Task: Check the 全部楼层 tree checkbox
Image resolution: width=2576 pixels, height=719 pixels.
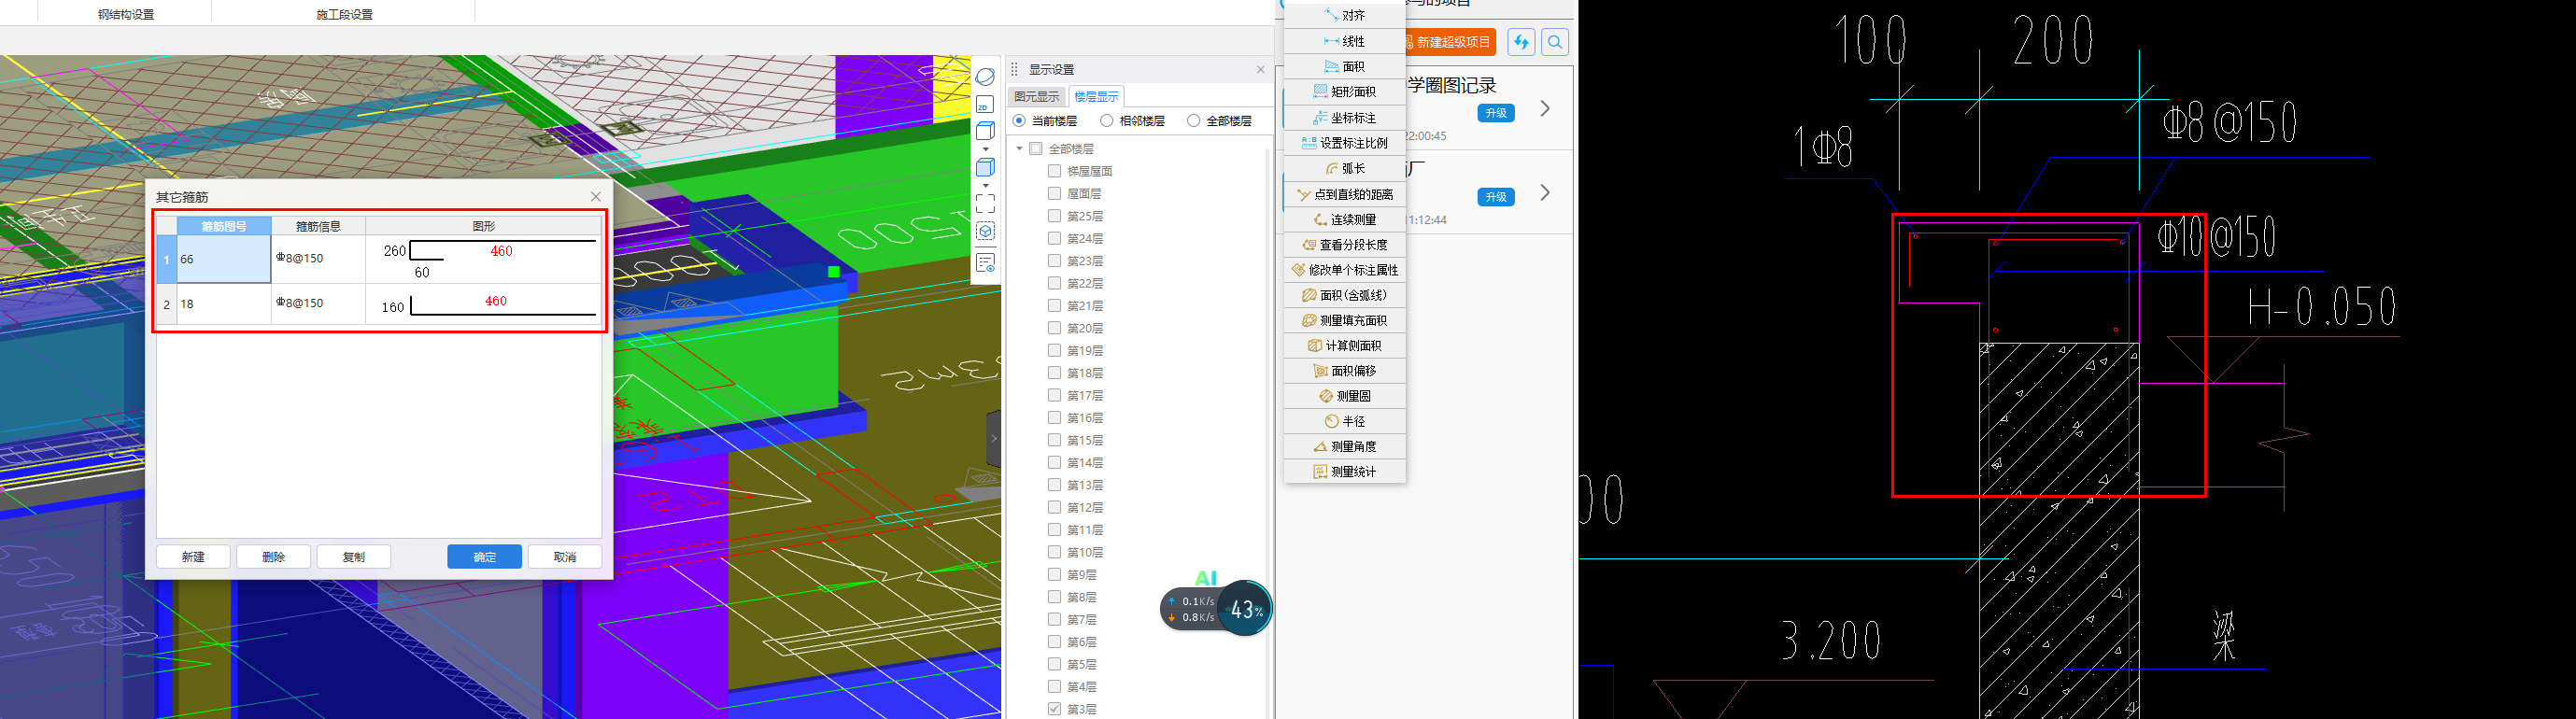Action: [x=1036, y=149]
